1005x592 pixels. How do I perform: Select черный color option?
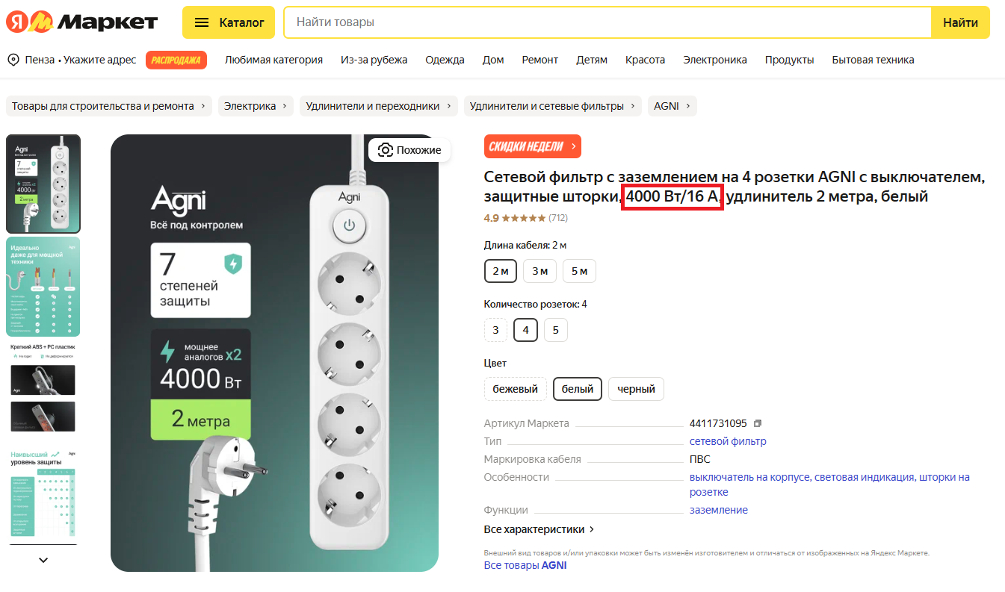click(636, 389)
